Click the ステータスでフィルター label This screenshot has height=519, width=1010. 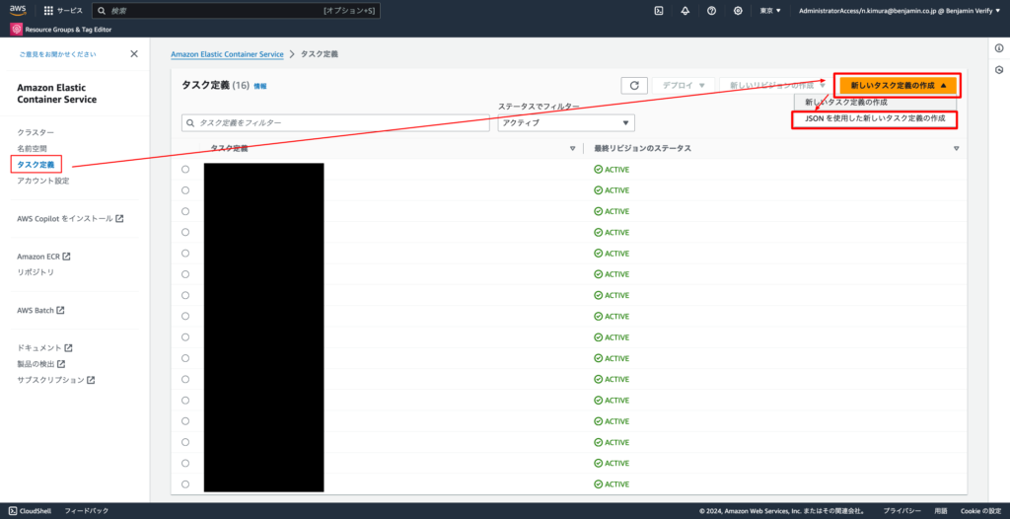[539, 107]
